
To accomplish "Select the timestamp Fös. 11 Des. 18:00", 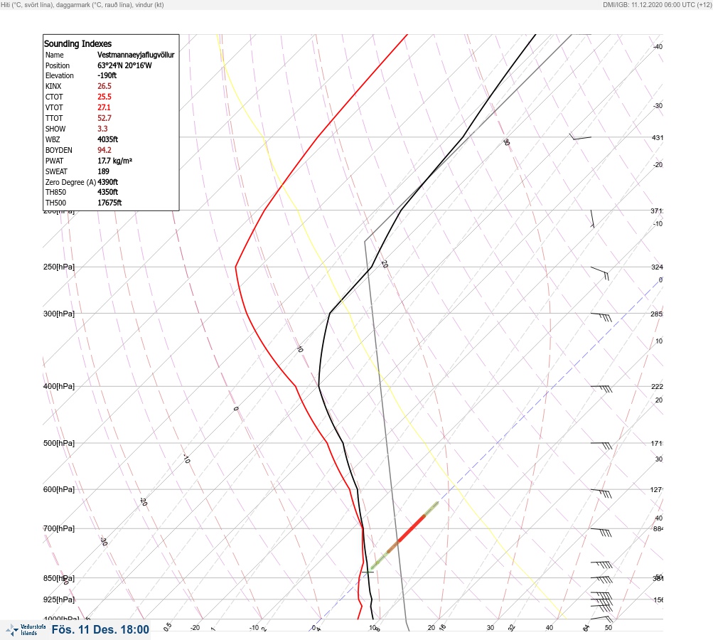I will coord(100,629).
